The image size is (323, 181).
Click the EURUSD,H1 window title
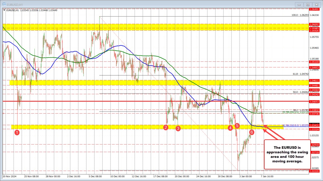click(15, 4)
